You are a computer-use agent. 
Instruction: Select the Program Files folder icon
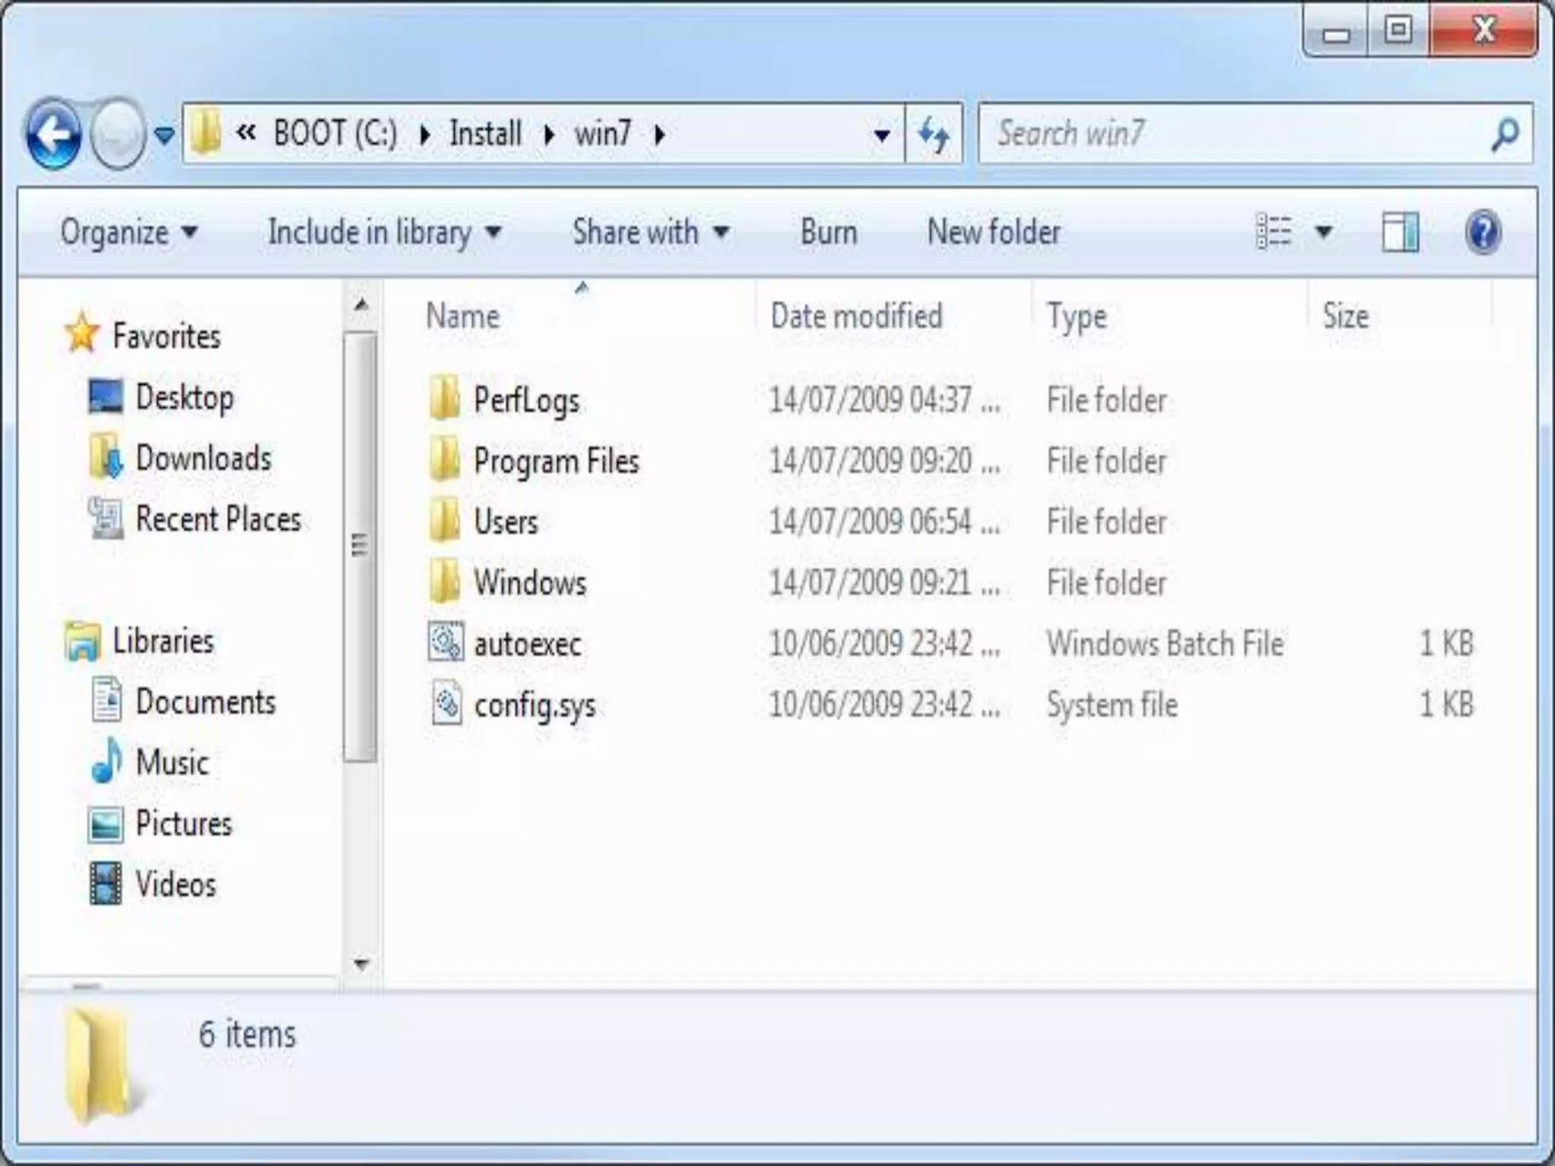pos(445,458)
